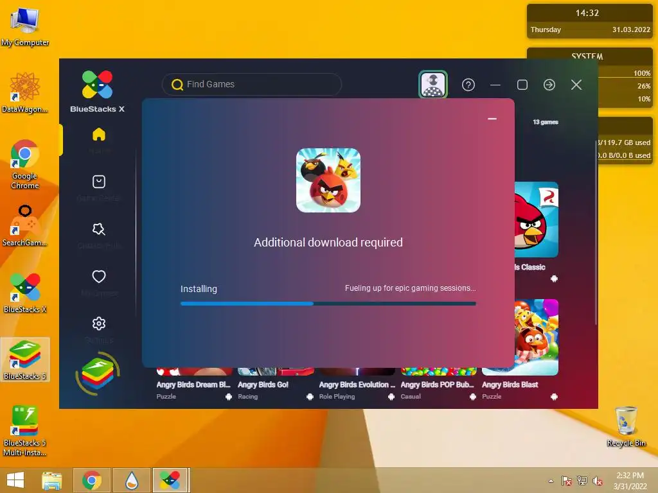Open My Games heart icon

click(x=98, y=276)
